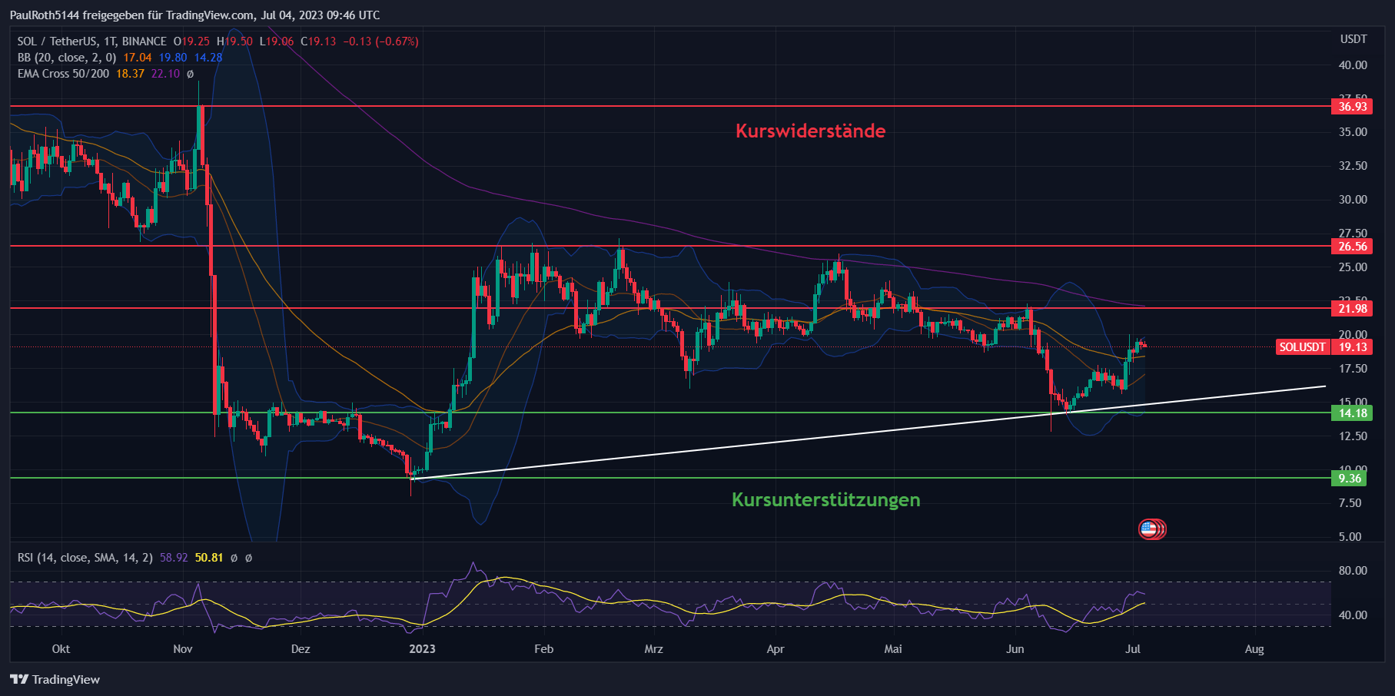Screen dimensions: 1395x696
Task: Click the TradingView logo at bottom left
Action: pyautogui.click(x=55, y=679)
